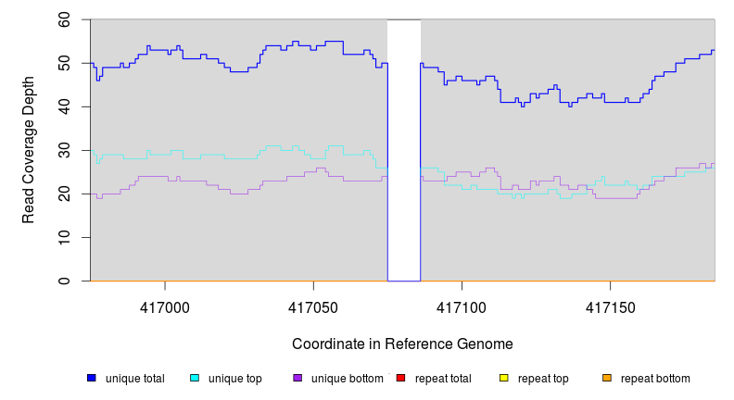Select the 'repeat bottom' legend label
734x400 pixels.
point(655,379)
